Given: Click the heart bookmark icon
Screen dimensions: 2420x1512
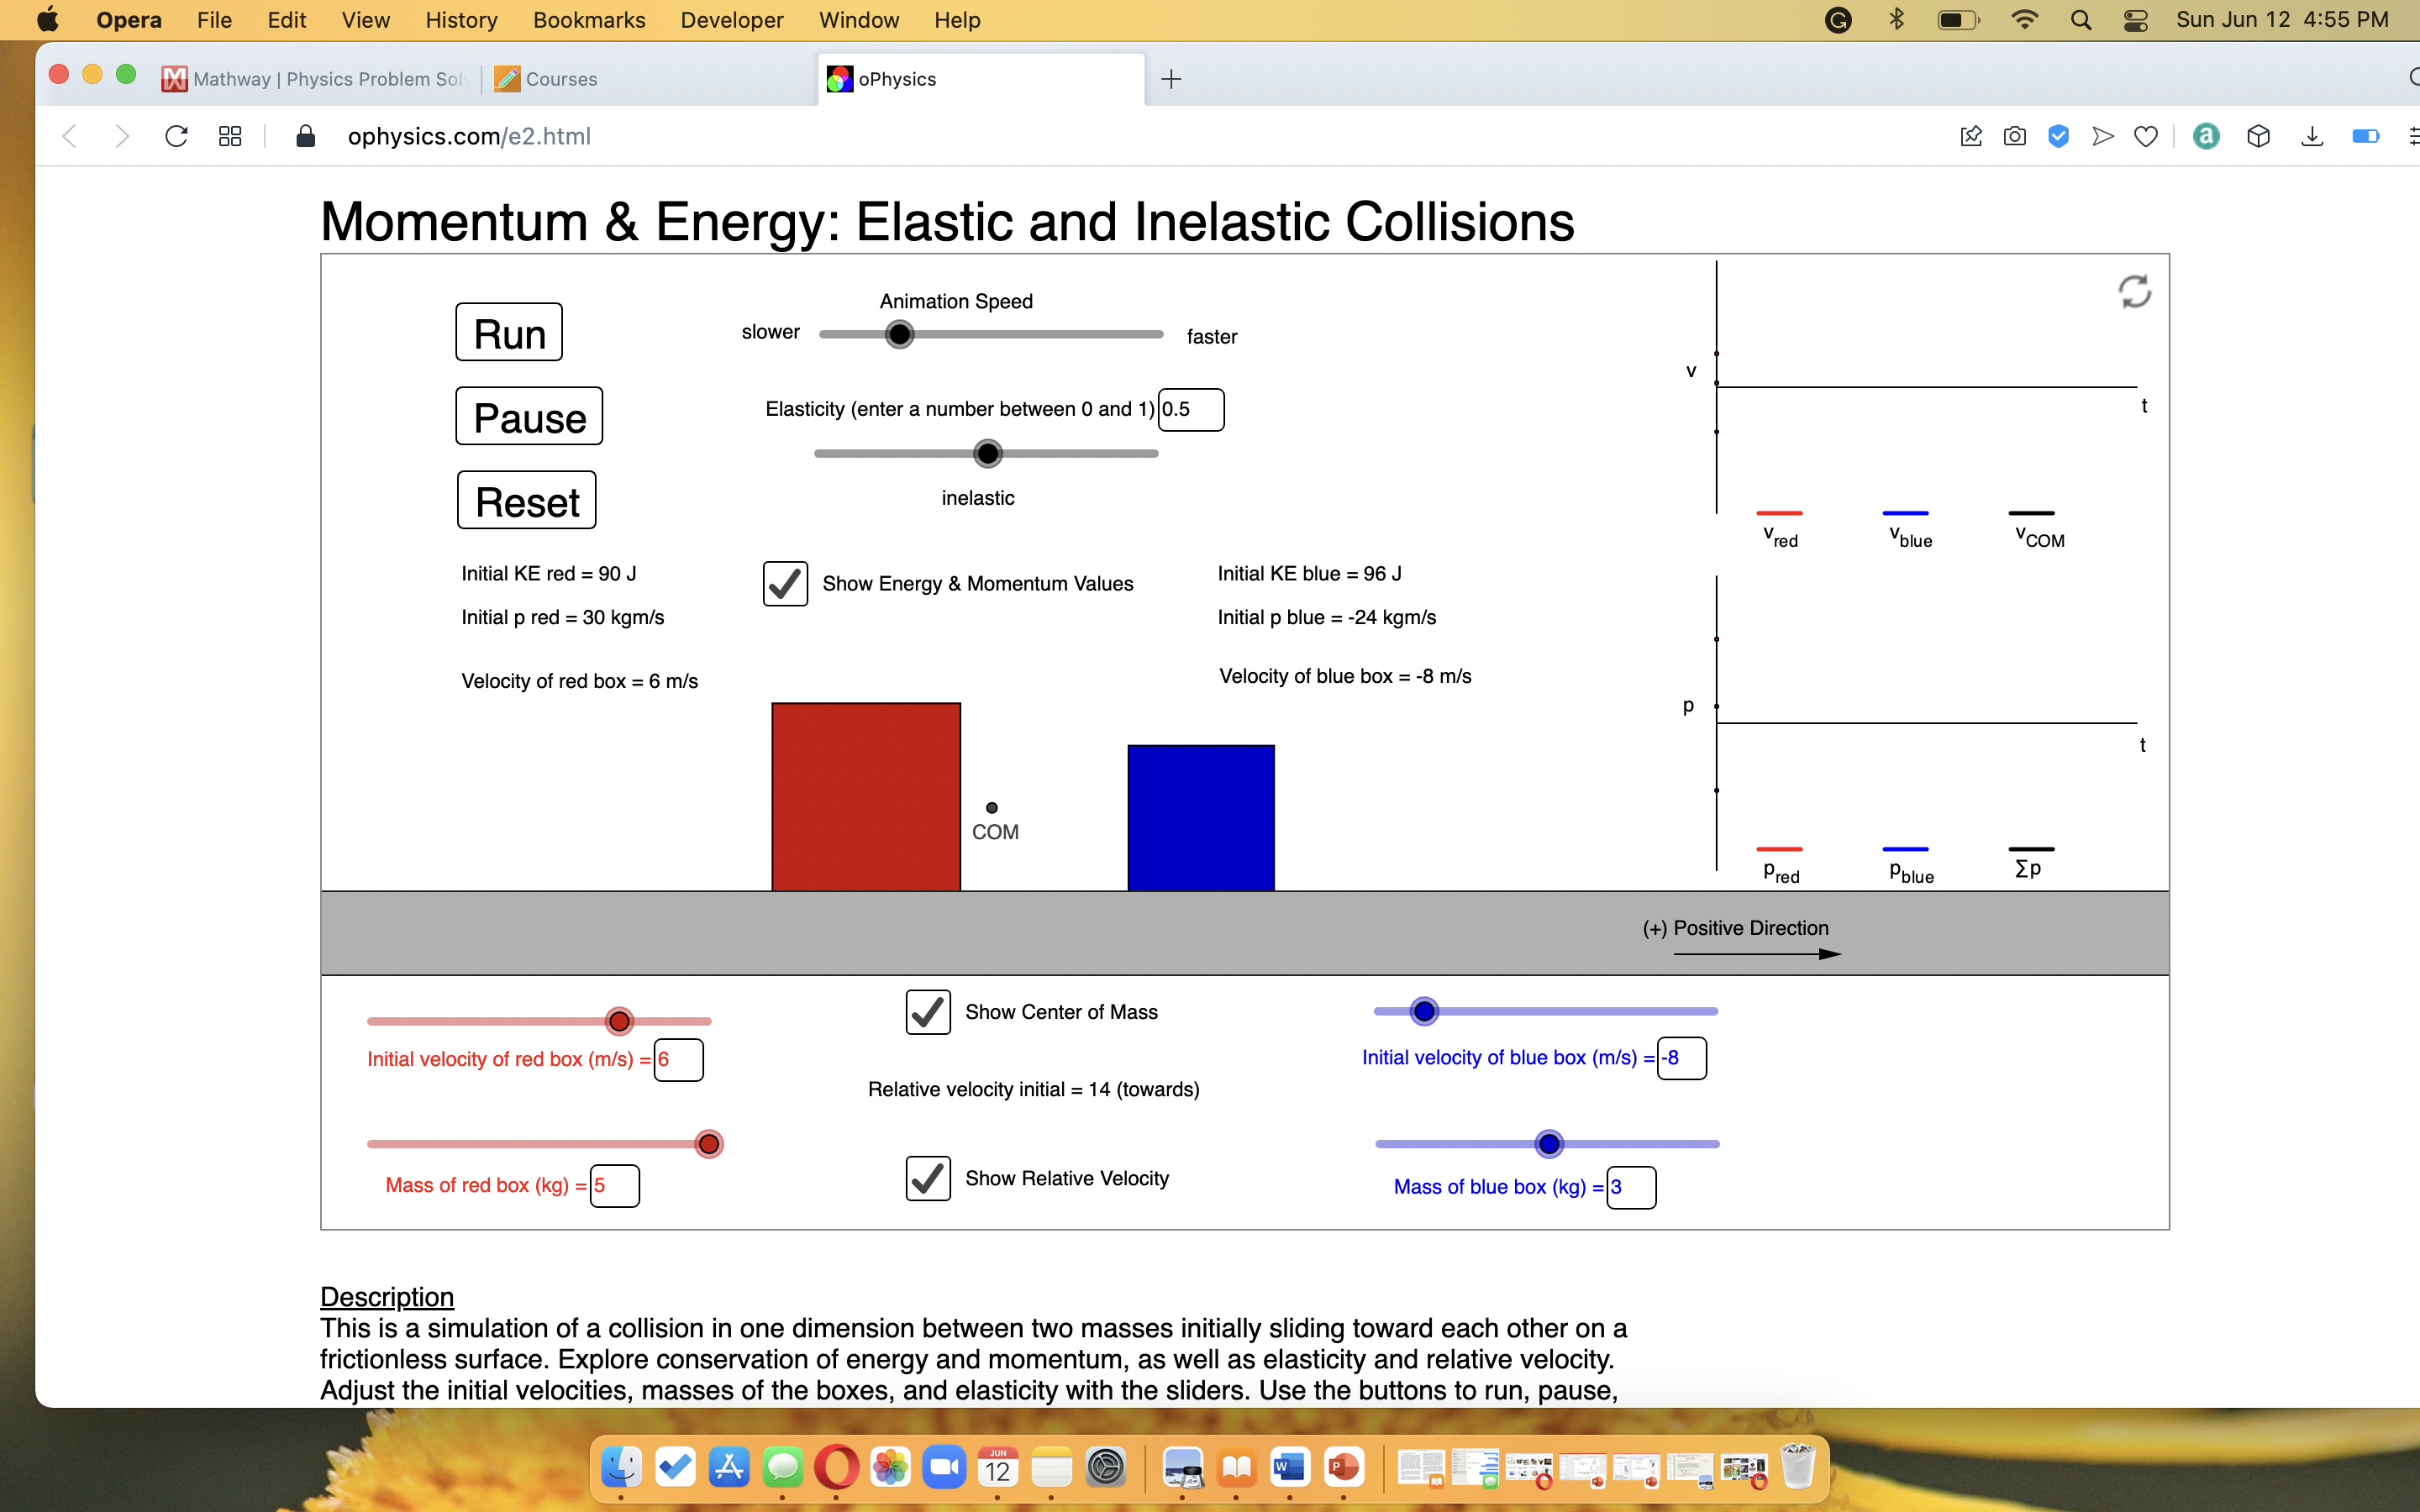Looking at the screenshot, I should pyautogui.click(x=2146, y=136).
